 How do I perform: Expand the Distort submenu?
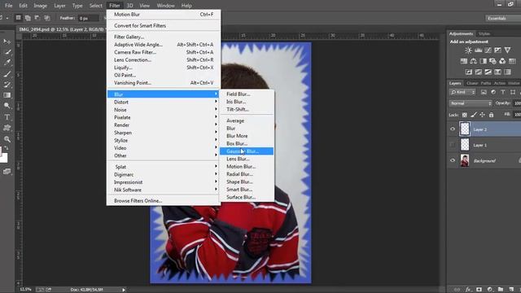click(164, 102)
